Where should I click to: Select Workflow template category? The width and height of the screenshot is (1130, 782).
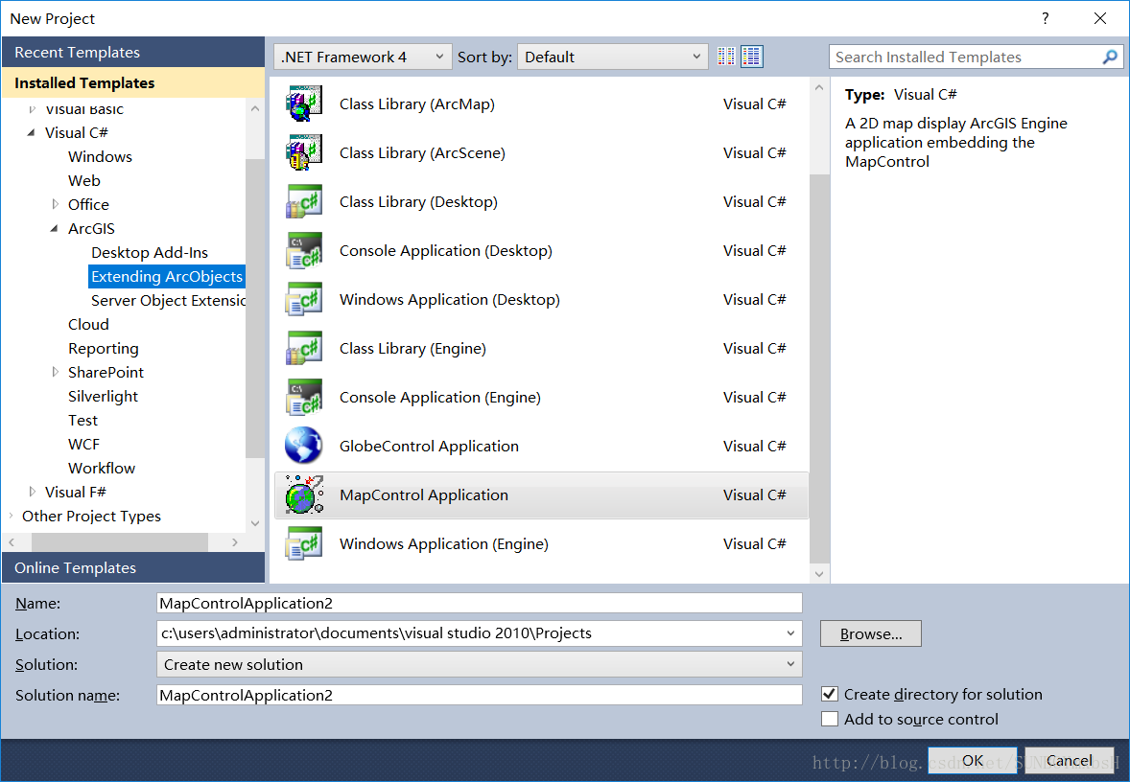[102, 468]
